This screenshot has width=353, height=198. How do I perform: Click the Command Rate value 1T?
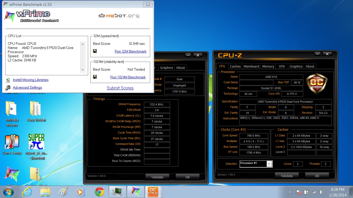(157, 144)
